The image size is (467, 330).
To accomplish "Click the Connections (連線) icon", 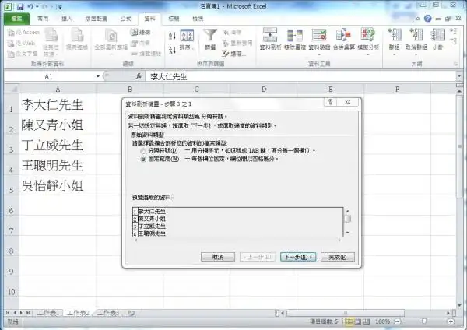I will 134,32.
